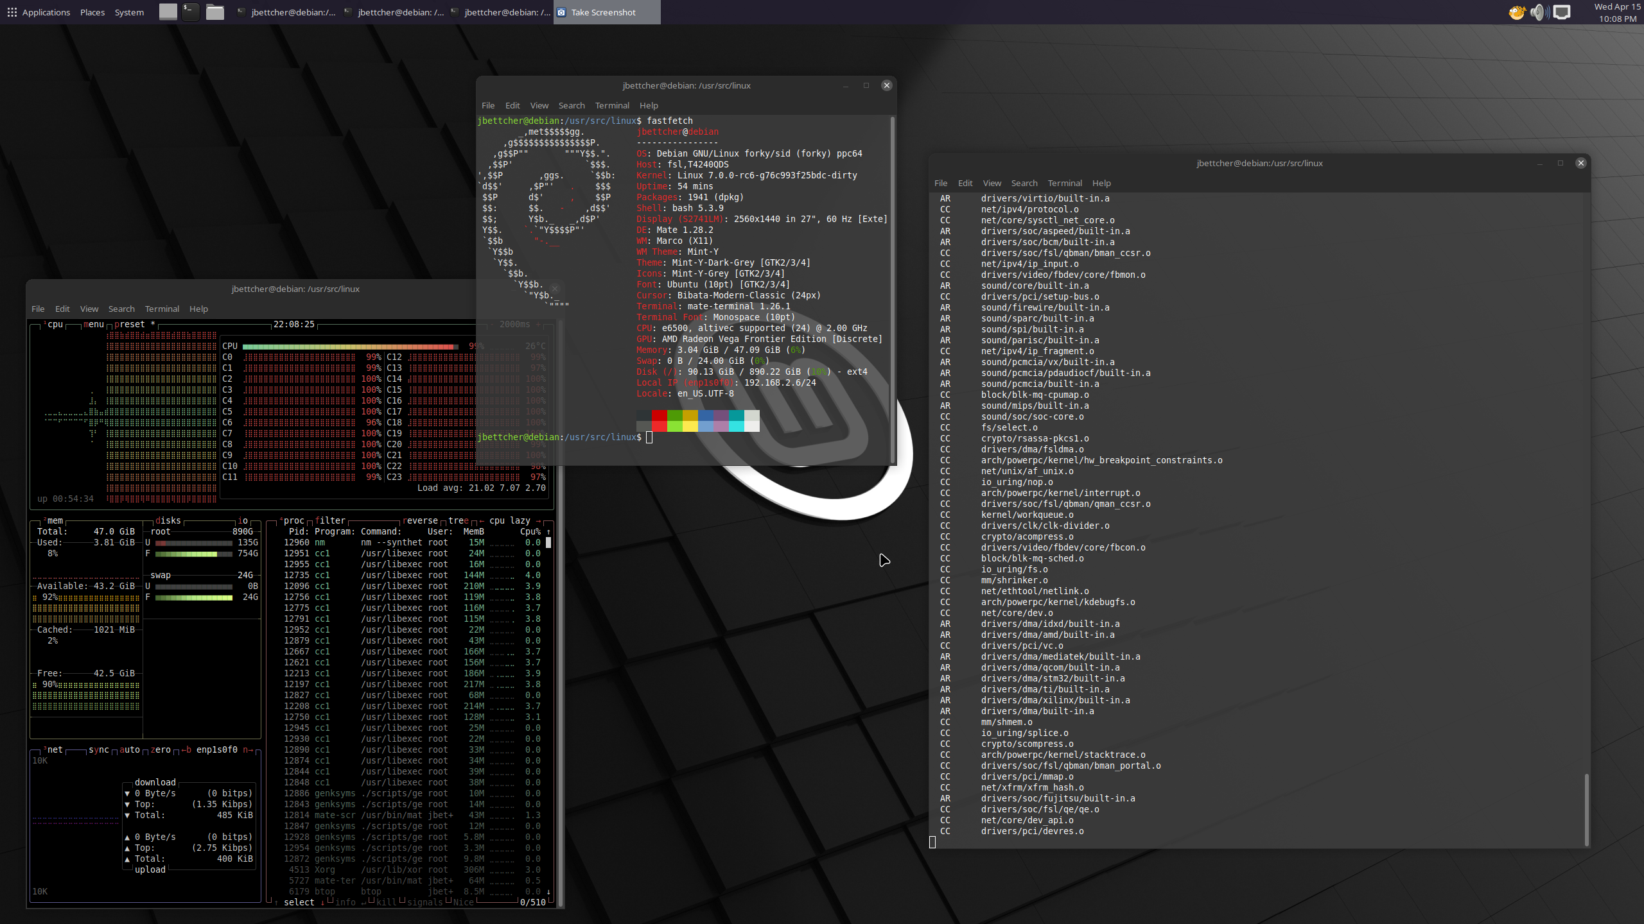Toggle io mode in btop disks panel
Viewport: 1644px width, 924px height.
click(x=243, y=521)
